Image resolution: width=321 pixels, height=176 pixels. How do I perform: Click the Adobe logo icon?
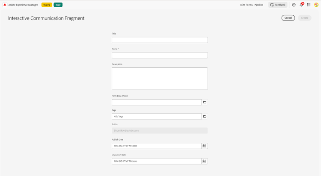coord(5,5)
